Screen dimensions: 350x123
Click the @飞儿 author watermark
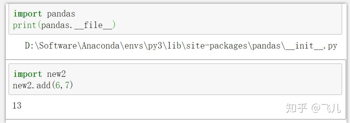pos(326,108)
